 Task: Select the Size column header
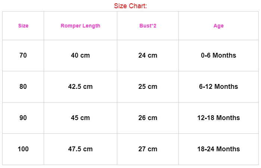(x=23, y=26)
